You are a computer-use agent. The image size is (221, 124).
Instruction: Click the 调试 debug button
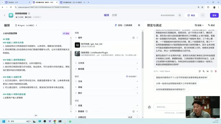pos(211,25)
